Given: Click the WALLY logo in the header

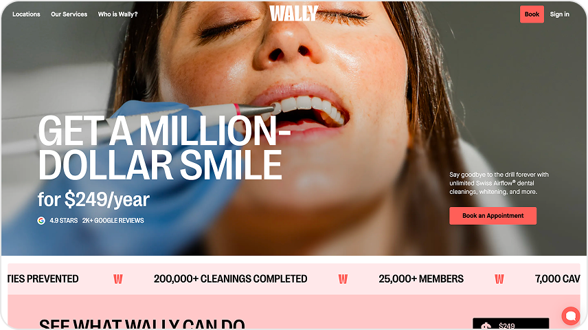Looking at the screenshot, I should click(293, 14).
